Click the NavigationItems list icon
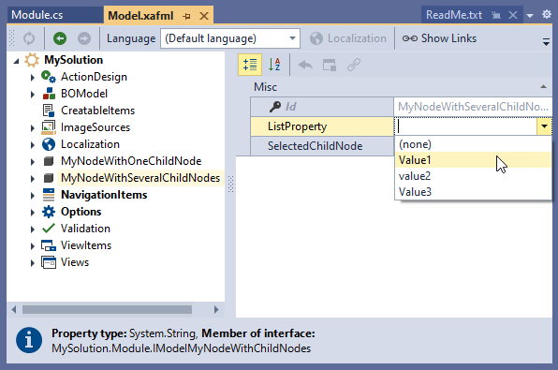558x370 pixels. click(x=49, y=195)
